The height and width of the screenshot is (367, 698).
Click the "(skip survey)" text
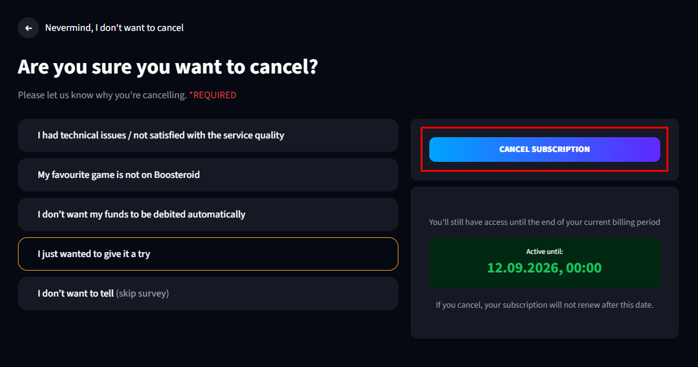coord(143,293)
